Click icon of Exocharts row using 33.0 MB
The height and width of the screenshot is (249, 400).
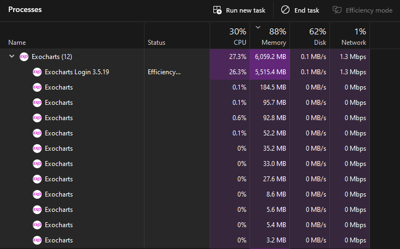pos(37,164)
